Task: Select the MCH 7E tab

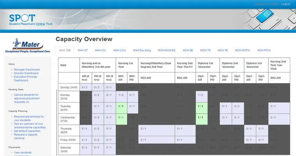Action: click(x=223, y=50)
